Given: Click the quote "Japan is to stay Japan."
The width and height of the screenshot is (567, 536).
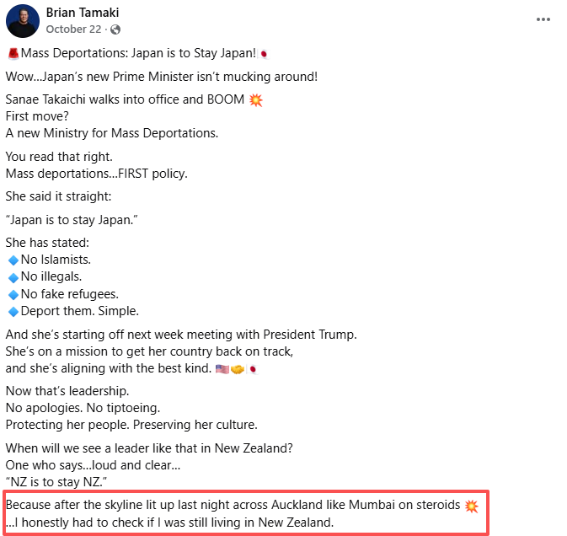Looking at the screenshot, I should point(72,220).
